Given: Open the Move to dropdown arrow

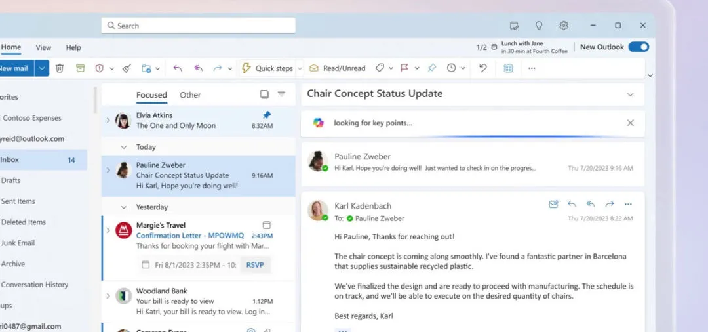Looking at the screenshot, I should pyautogui.click(x=157, y=69).
